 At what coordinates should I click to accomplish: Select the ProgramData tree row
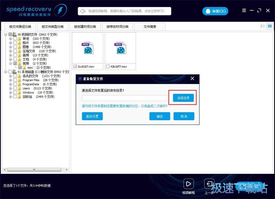[40, 84]
